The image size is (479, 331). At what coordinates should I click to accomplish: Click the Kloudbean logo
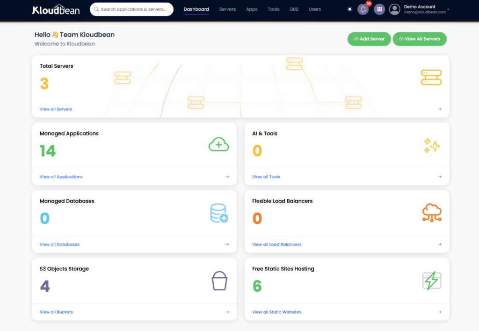[56, 10]
